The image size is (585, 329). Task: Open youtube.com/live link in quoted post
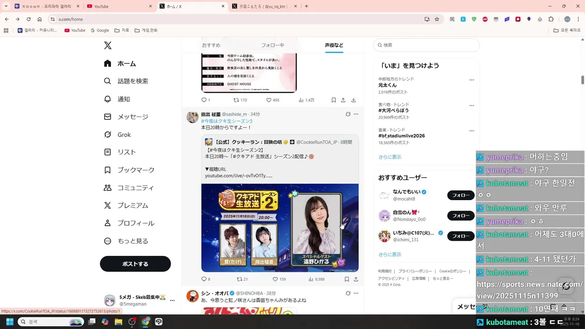tap(239, 176)
